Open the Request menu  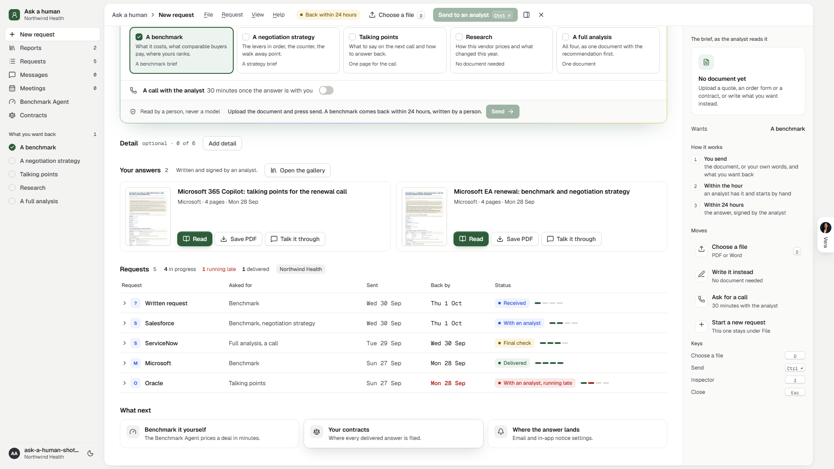point(232,15)
